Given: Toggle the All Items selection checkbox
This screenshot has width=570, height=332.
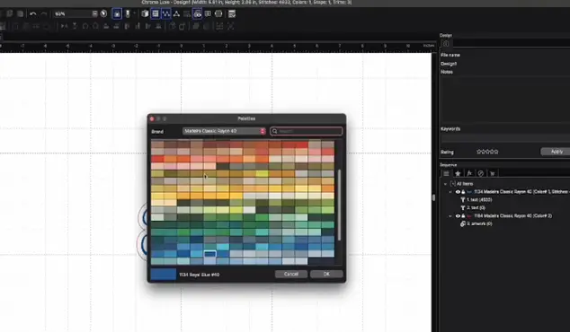Looking at the screenshot, I should point(452,184).
